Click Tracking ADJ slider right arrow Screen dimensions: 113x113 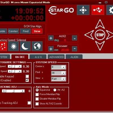(x=23, y=91)
